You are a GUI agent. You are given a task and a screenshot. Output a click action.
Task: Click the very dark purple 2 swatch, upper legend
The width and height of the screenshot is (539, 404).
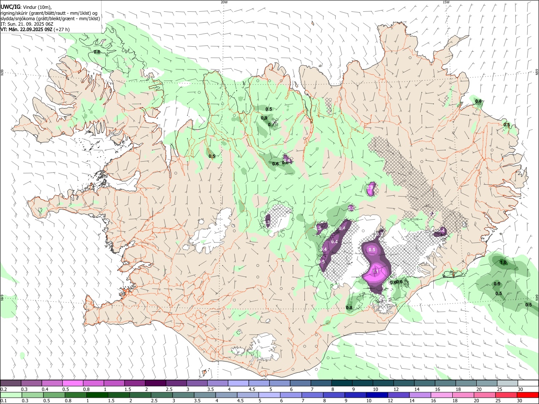tap(155, 383)
